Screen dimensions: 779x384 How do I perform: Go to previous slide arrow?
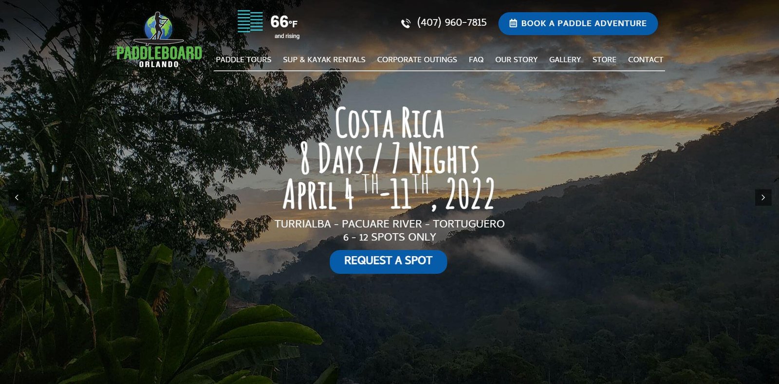[17, 197]
